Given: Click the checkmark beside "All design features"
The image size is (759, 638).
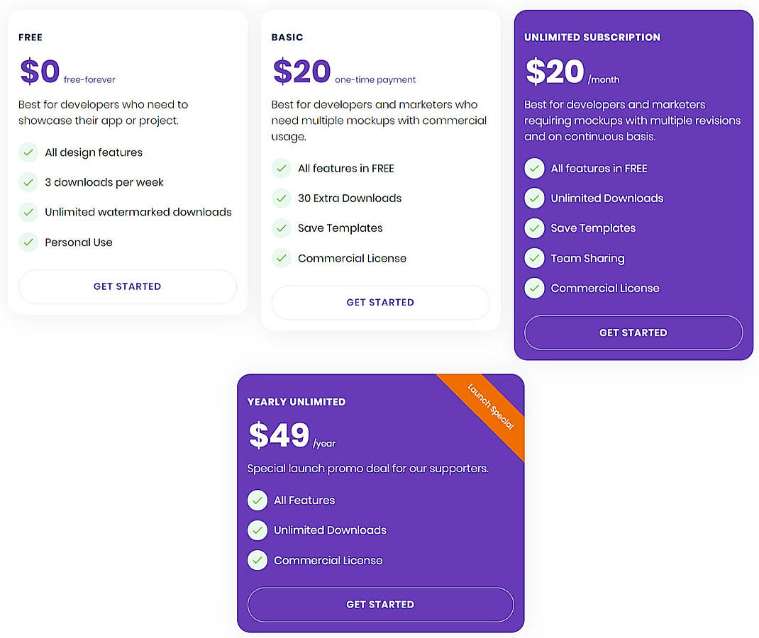Looking at the screenshot, I should (28, 152).
